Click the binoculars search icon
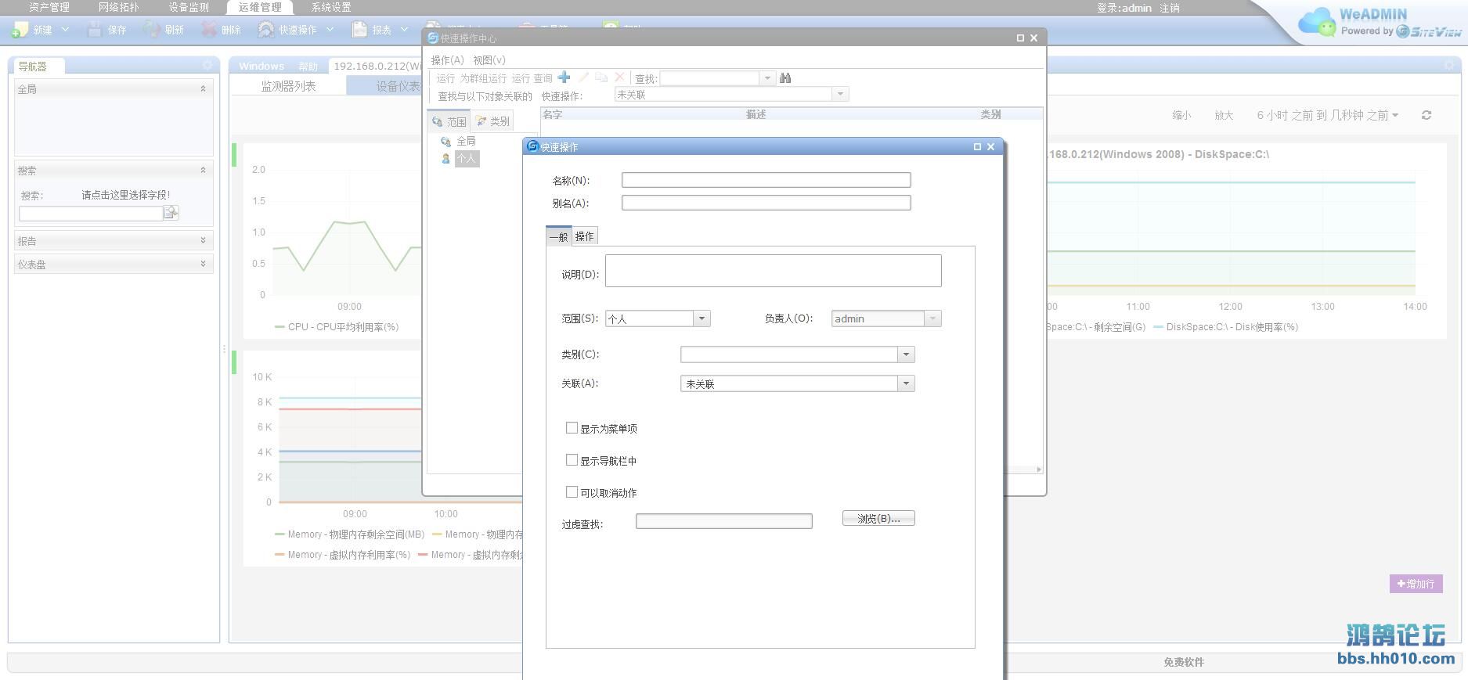Image resolution: width=1468 pixels, height=680 pixels. 785,78
